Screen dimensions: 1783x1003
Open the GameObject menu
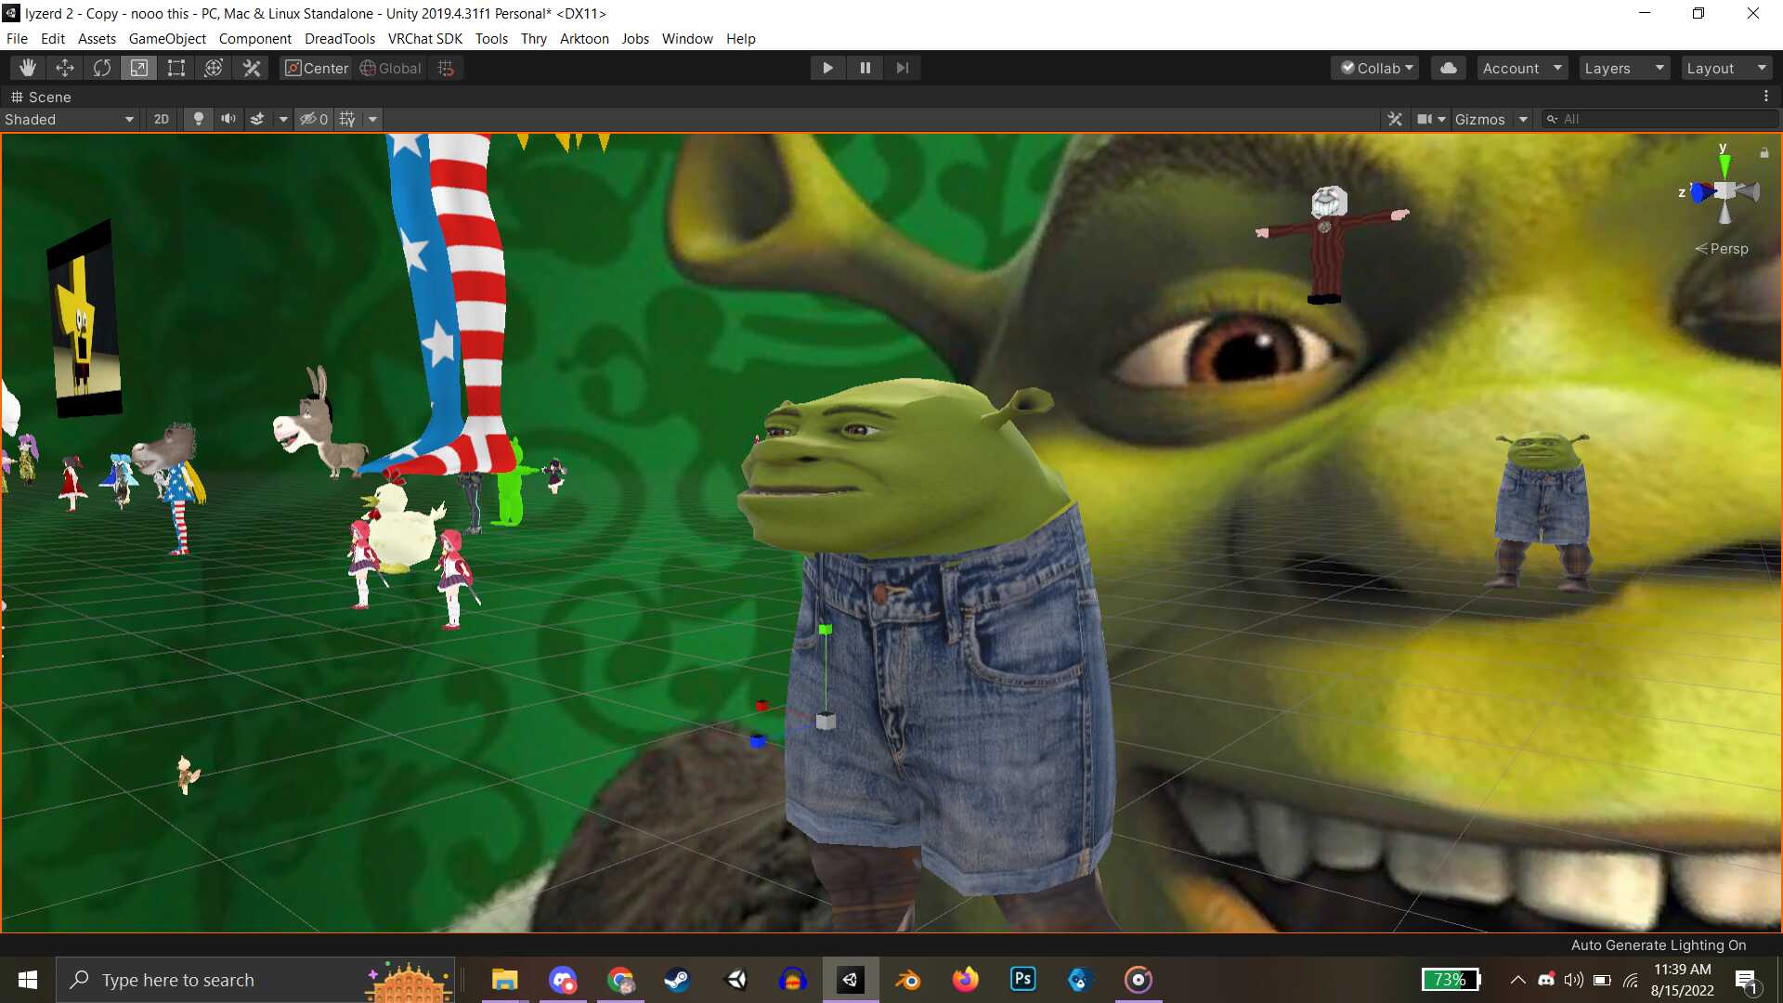pyautogui.click(x=167, y=38)
